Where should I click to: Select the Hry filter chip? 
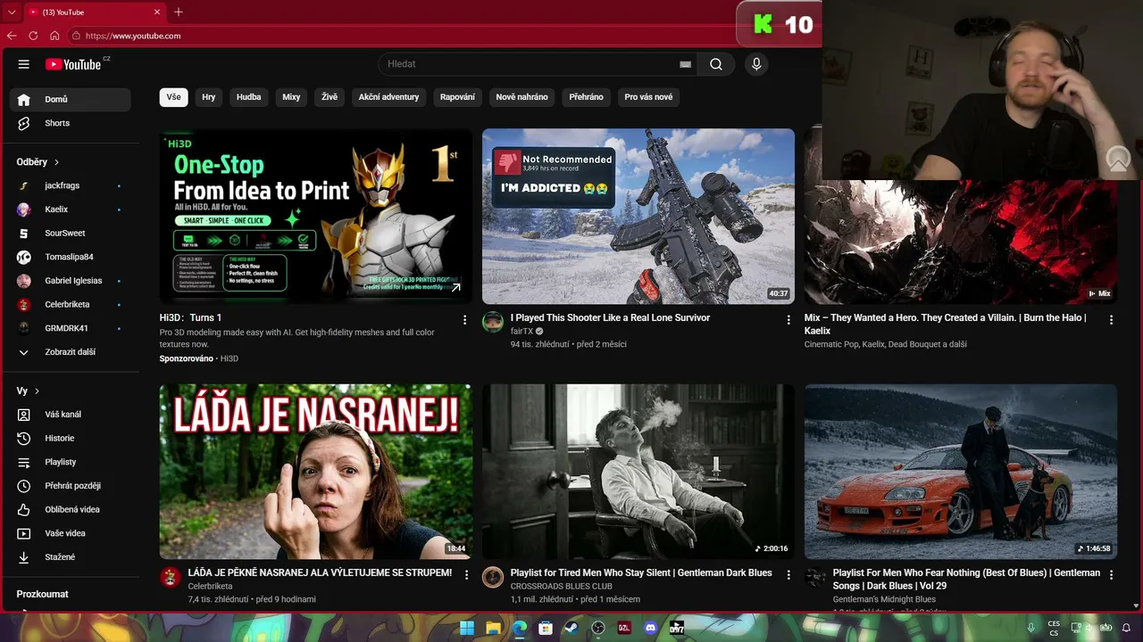coord(209,97)
